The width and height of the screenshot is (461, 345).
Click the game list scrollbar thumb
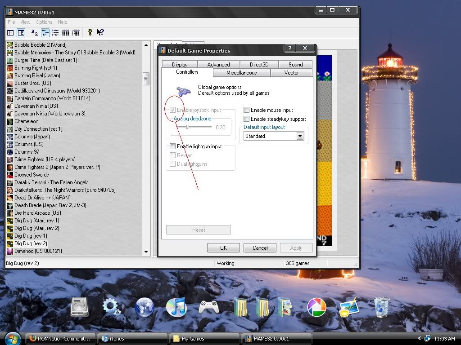[x=146, y=79]
